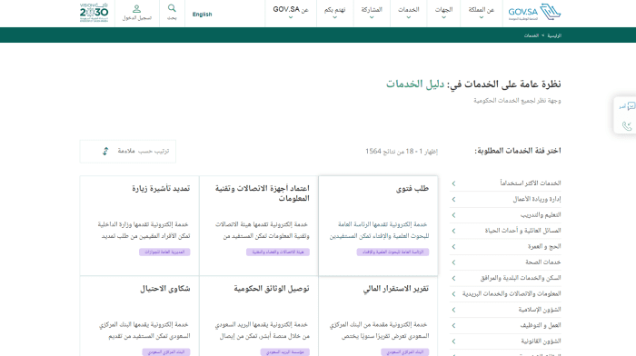The width and height of the screenshot is (636, 356).
Task: Click the الخدمات breadcrumb link
Action: (x=531, y=35)
